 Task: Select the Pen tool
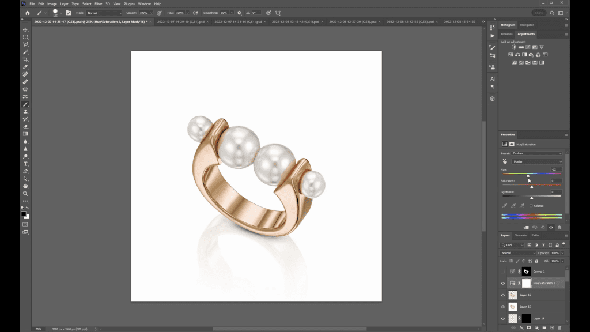coord(25,171)
